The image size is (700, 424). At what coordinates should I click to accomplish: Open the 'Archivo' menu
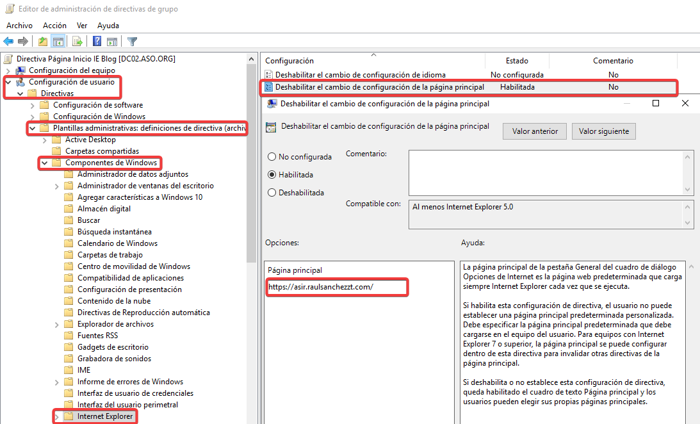tap(19, 25)
